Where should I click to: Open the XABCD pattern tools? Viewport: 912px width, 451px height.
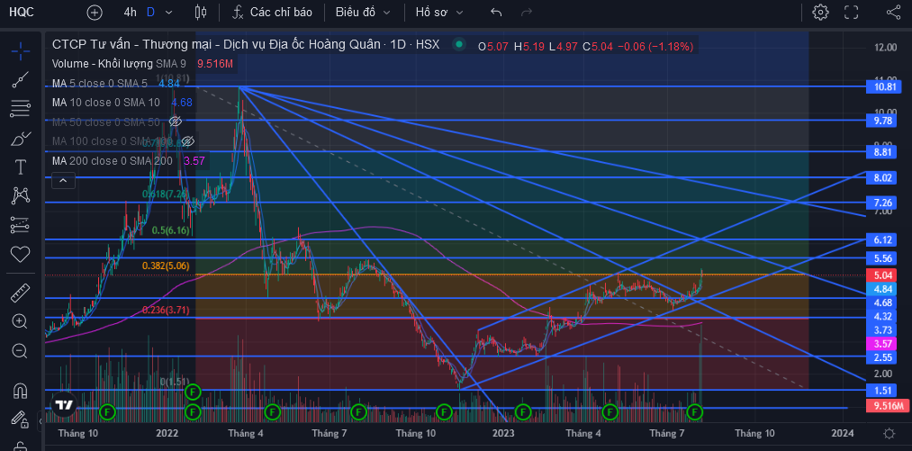21,195
